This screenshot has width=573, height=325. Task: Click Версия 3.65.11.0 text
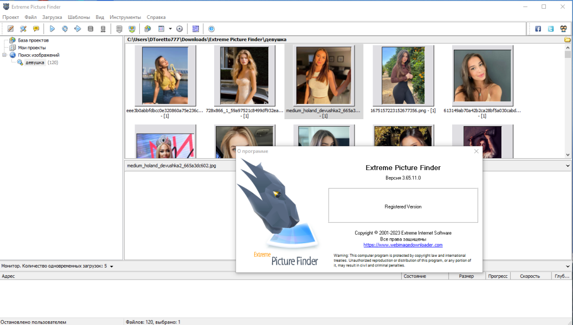pyautogui.click(x=403, y=178)
